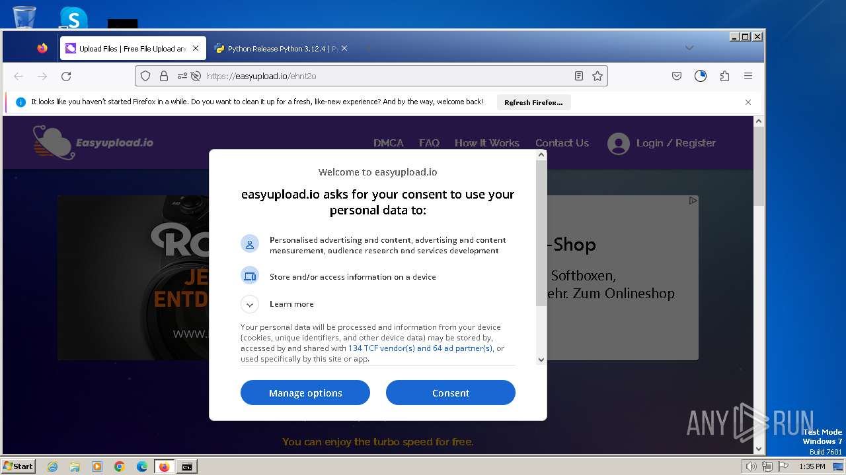Open Windows Media Player from taskbar
This screenshot has height=475, width=846.
click(97, 466)
